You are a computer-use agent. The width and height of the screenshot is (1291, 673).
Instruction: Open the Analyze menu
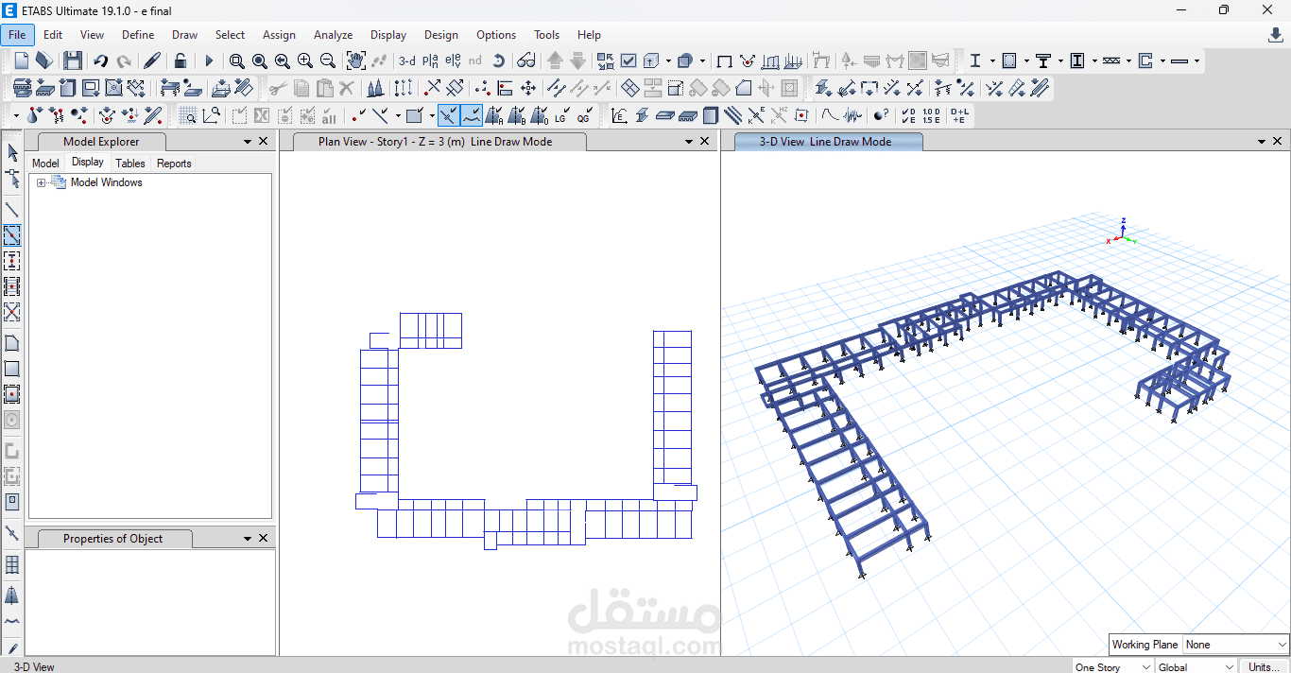pos(333,35)
